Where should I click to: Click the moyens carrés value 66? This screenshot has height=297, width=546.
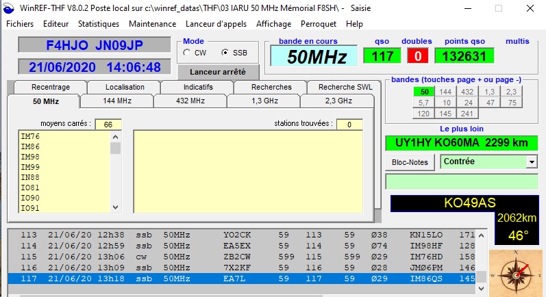coord(108,125)
